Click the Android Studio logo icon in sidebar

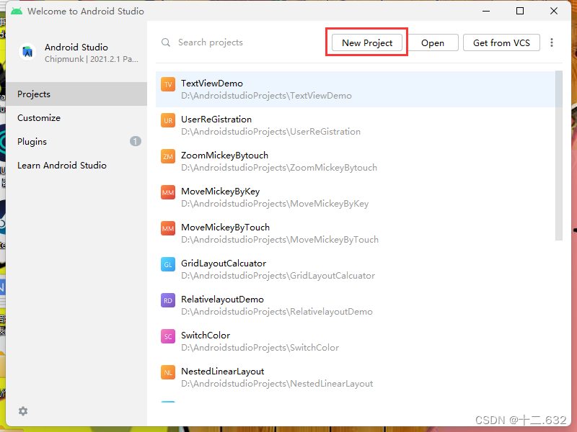coord(27,52)
